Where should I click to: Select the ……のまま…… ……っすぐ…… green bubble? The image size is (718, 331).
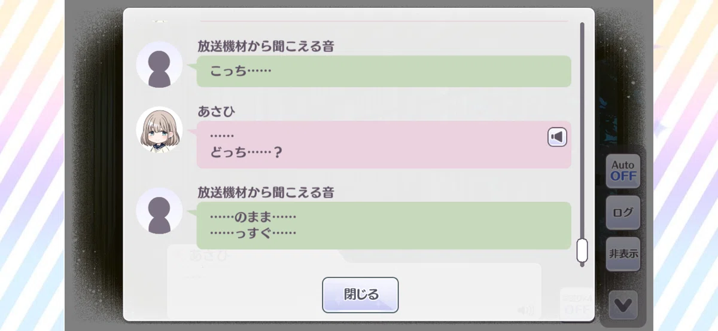[384, 225]
